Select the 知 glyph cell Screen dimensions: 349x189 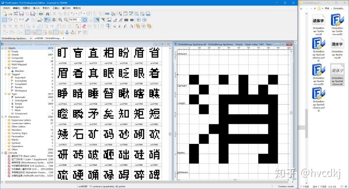(124, 113)
